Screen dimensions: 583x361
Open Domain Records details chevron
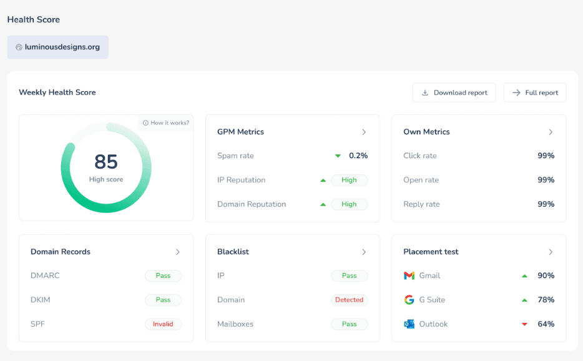click(178, 252)
